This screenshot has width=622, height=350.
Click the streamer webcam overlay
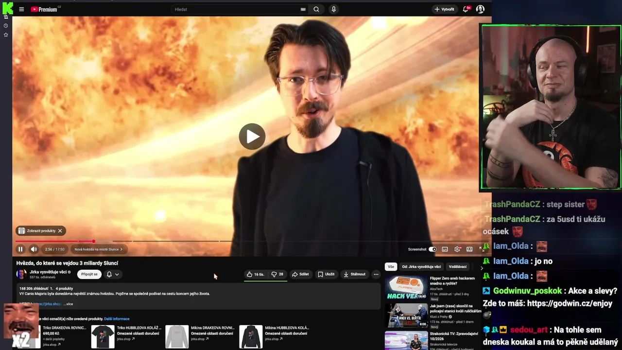pos(551,107)
